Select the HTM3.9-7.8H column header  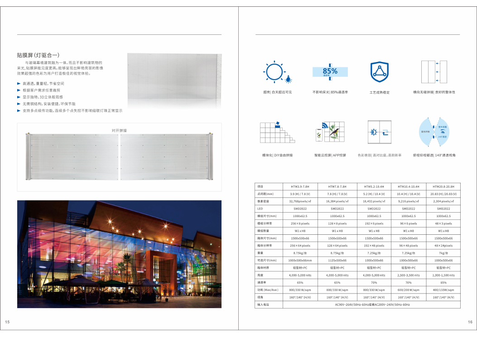click(300, 186)
